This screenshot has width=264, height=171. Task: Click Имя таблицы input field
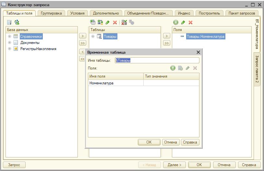pos(157,60)
